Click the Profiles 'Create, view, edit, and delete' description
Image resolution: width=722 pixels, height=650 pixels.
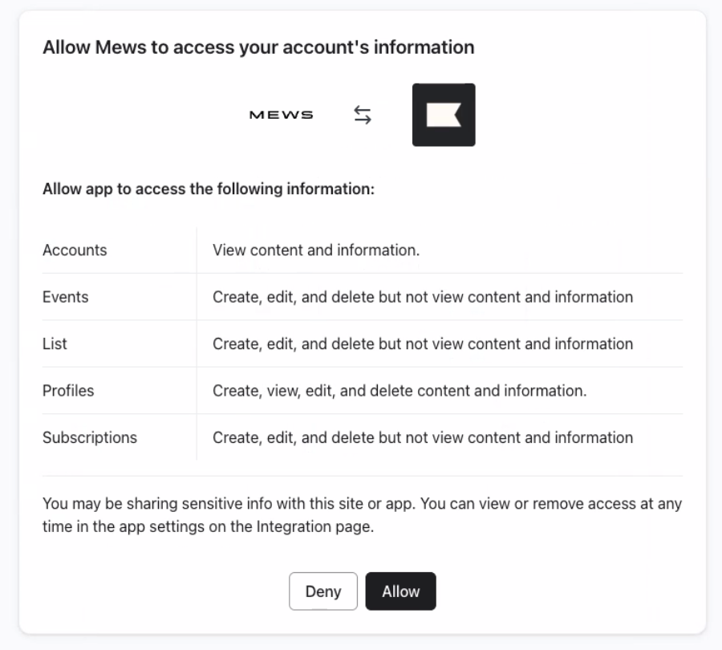click(400, 391)
